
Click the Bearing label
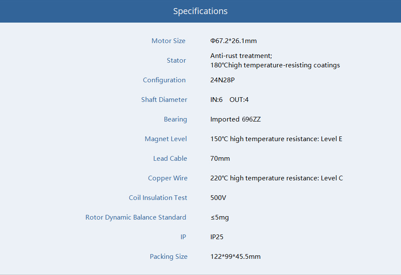click(175, 119)
